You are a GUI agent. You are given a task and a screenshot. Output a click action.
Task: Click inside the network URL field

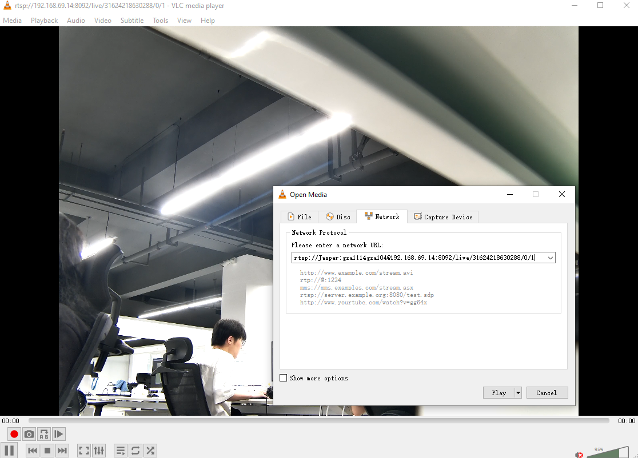point(418,258)
